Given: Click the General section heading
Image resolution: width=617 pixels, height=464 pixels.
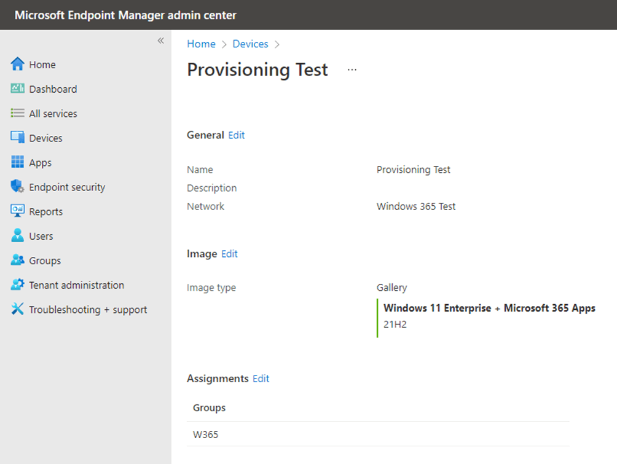Looking at the screenshot, I should coord(205,135).
